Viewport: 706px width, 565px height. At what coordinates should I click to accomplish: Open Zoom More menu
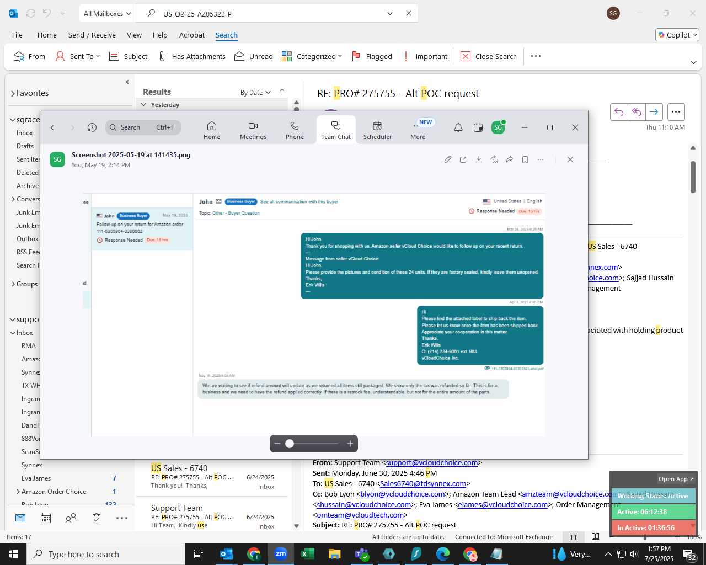coord(418,131)
